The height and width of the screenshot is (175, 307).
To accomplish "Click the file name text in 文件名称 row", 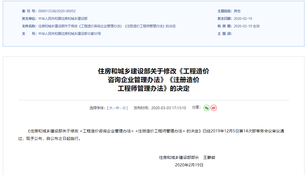I will tap(107, 26).
